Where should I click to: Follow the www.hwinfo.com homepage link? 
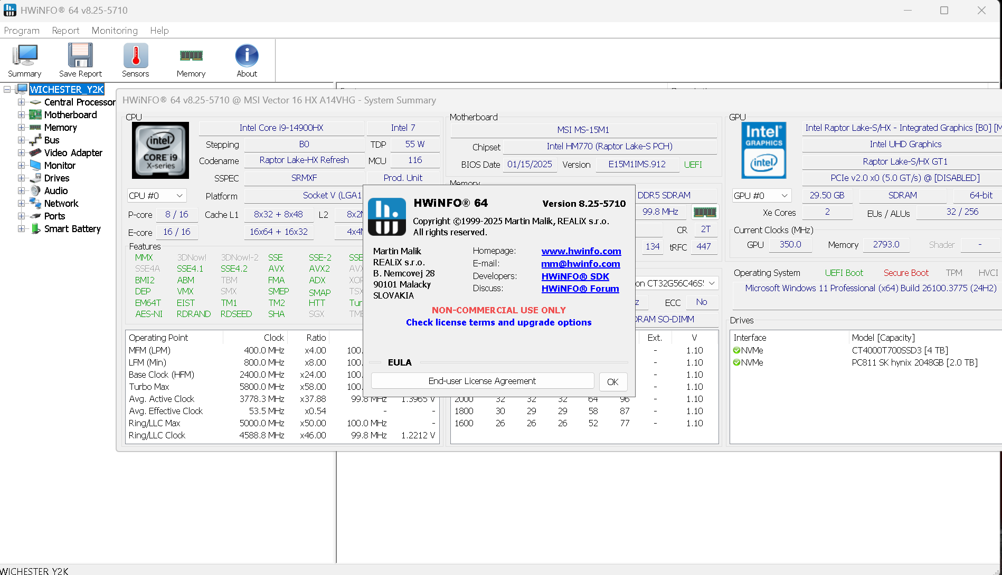pyautogui.click(x=581, y=251)
